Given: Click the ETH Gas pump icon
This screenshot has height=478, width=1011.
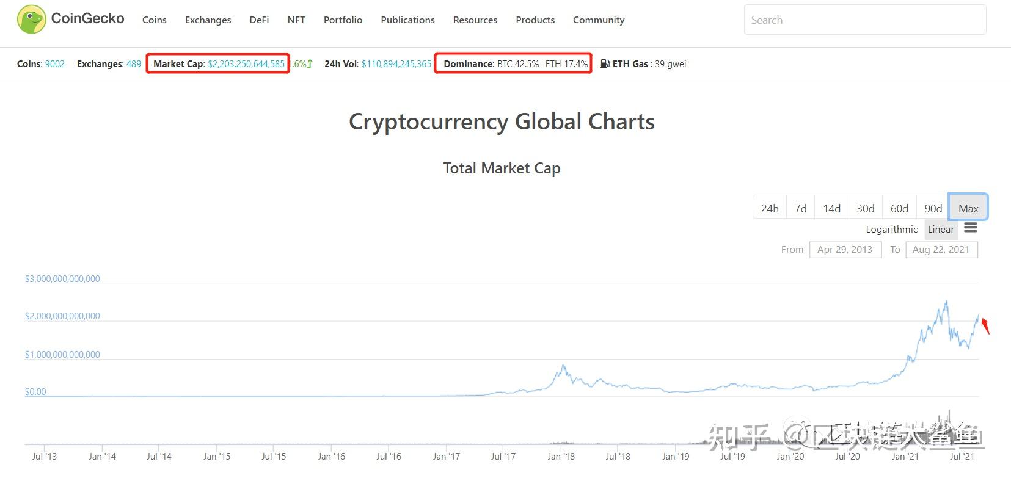Looking at the screenshot, I should [x=605, y=63].
